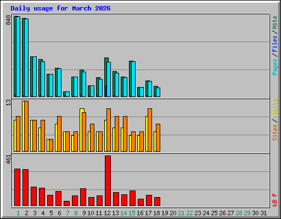Click green day 8 on the x-axis
Screen dimensions: 281x219
click(76, 213)
